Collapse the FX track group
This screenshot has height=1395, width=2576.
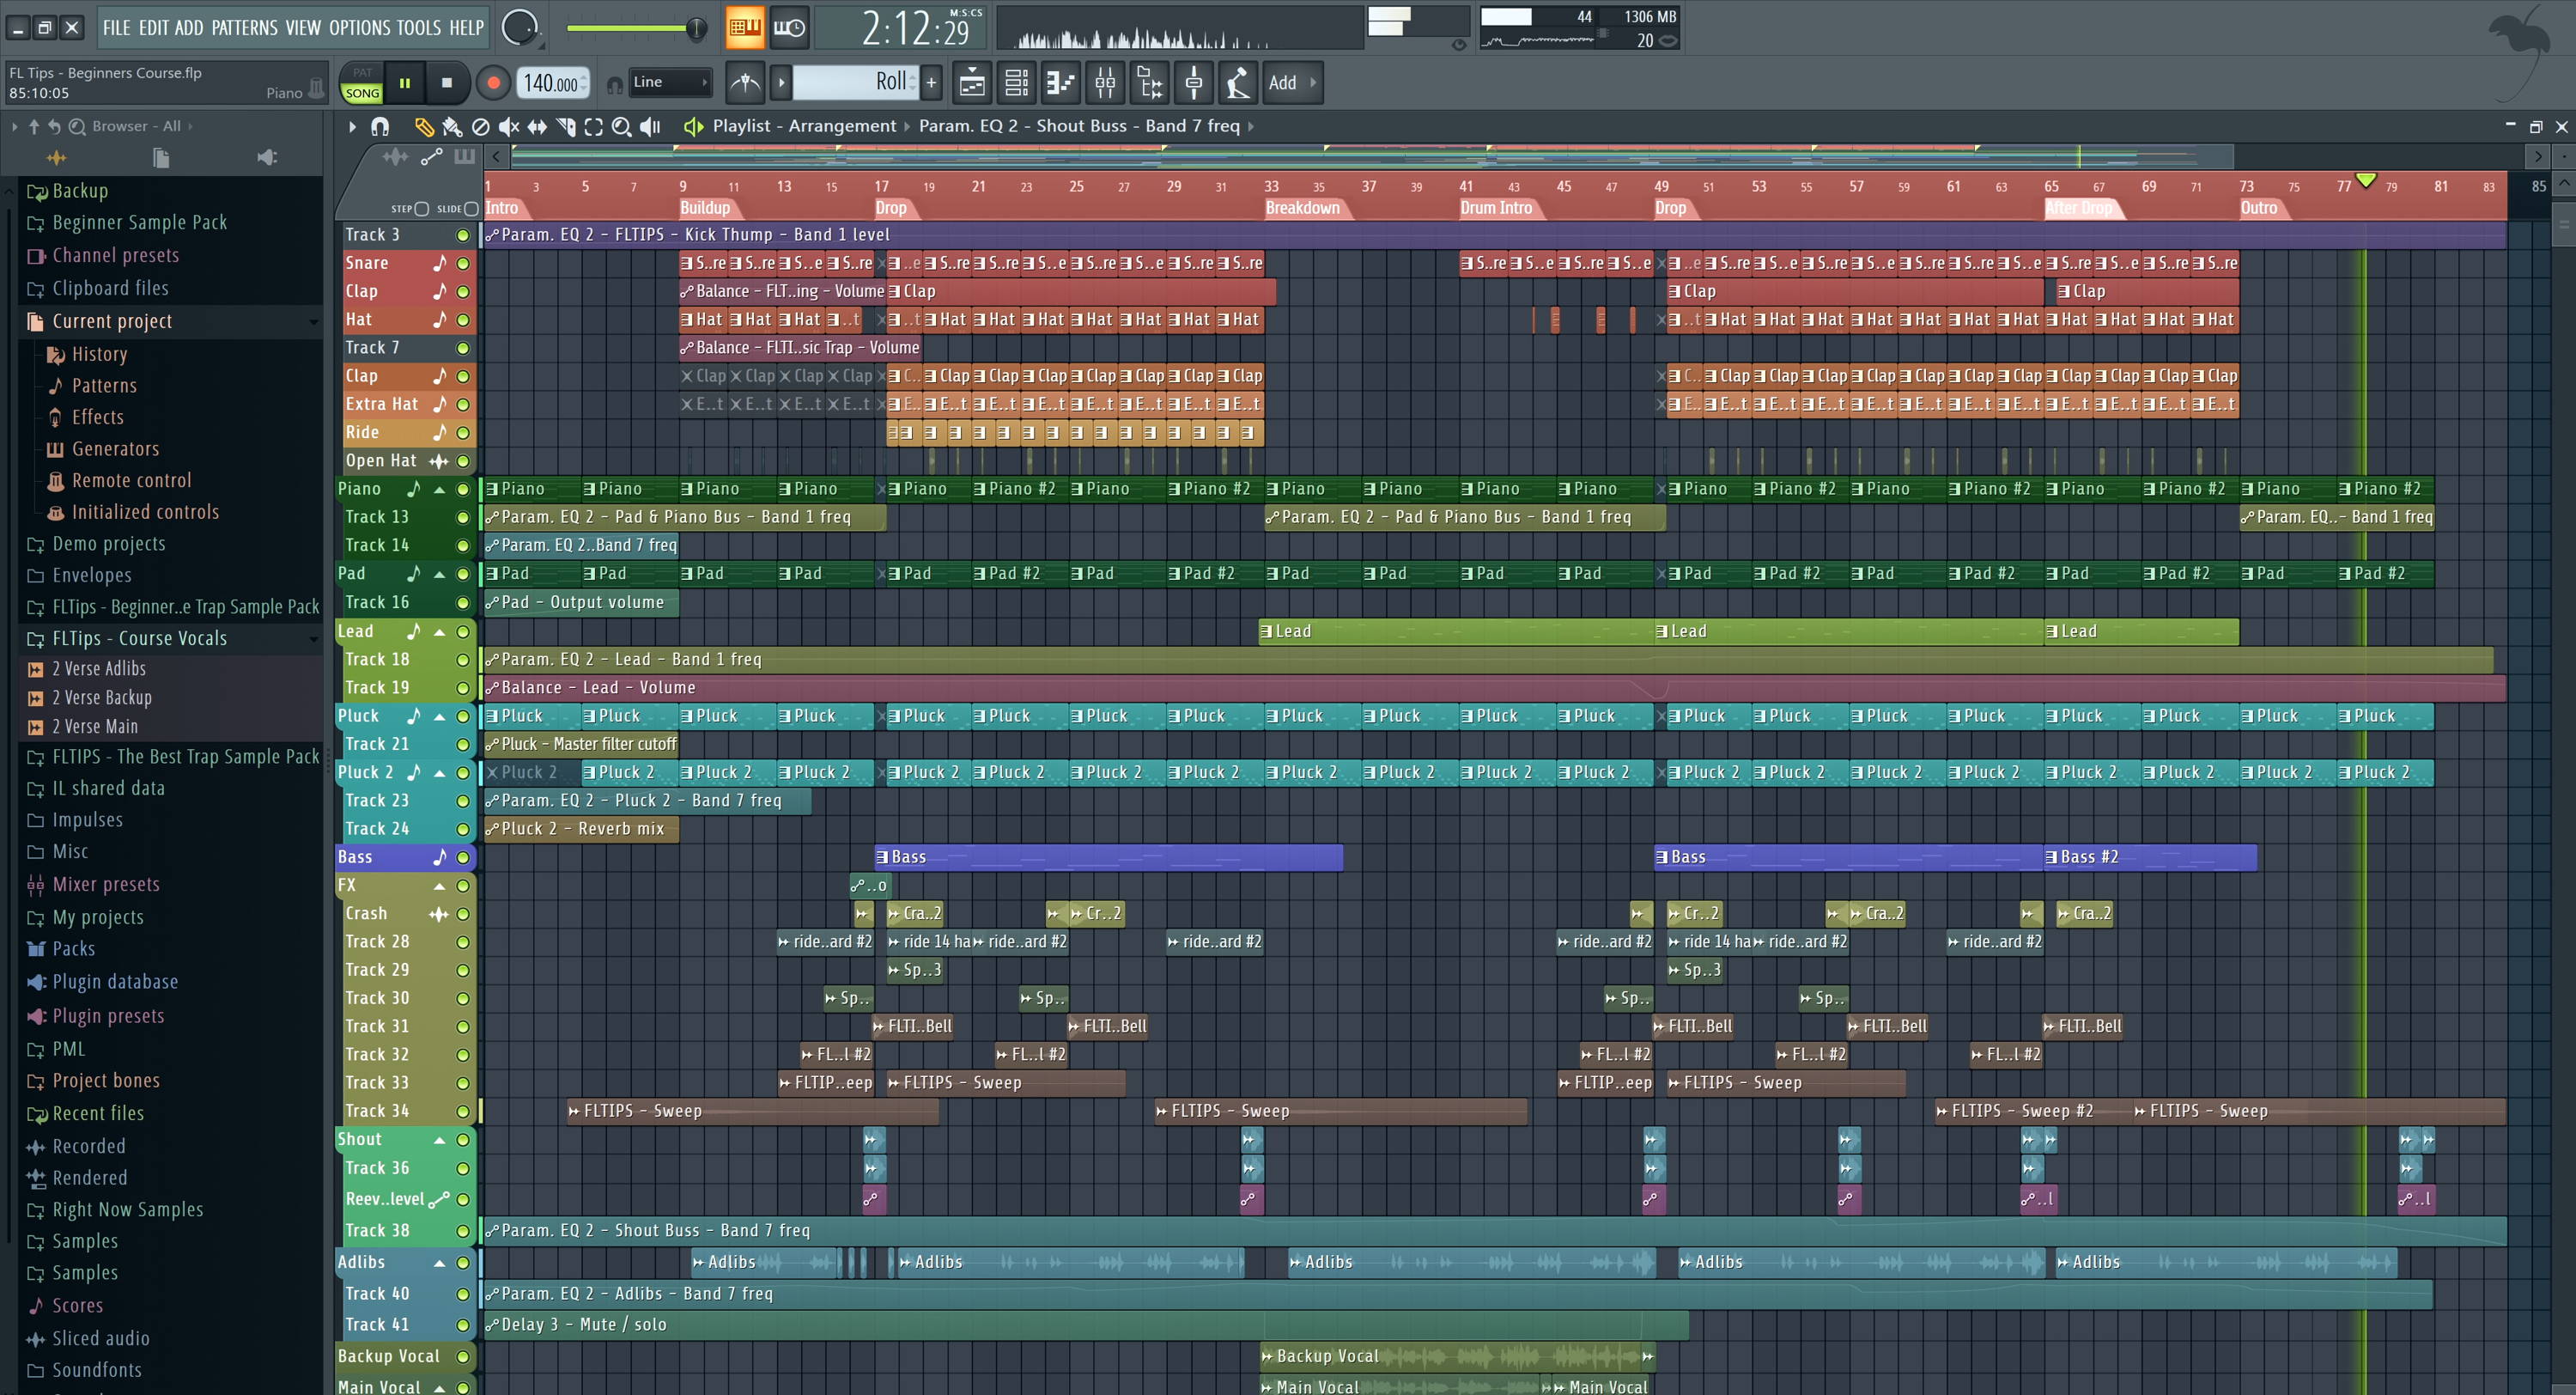439,886
